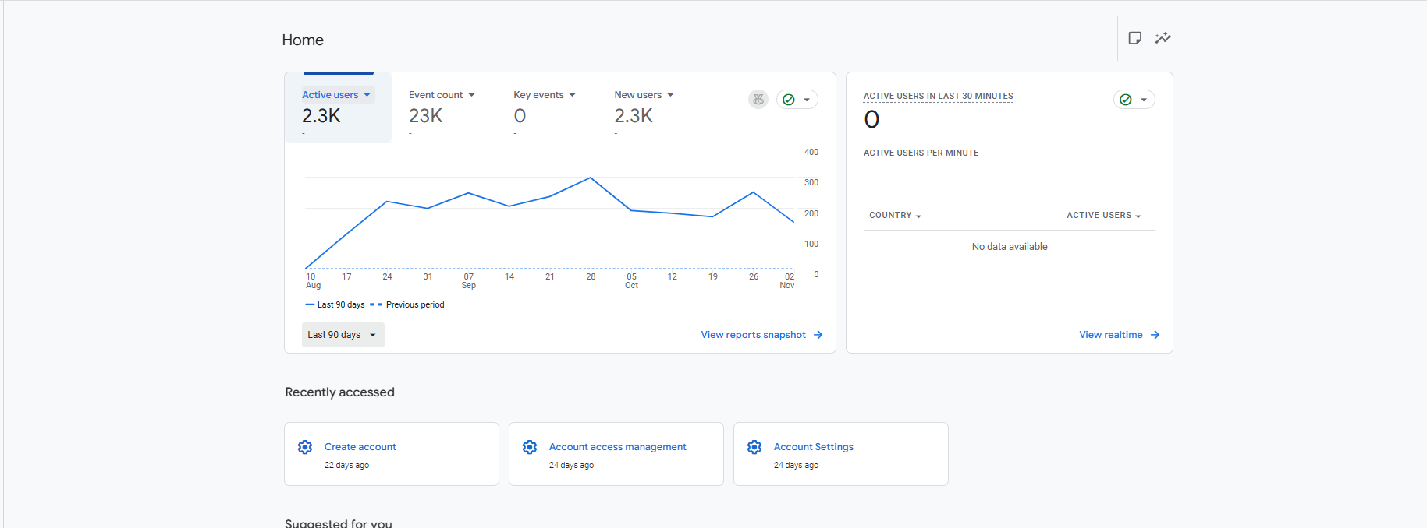Click the notes icon near Insights
Viewport: 1427px width, 528px height.
(1134, 38)
